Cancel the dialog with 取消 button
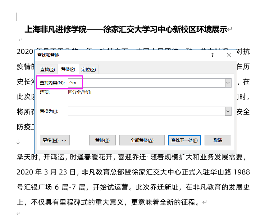Viewport: 265px width, 219px height. pyautogui.click(x=218, y=140)
